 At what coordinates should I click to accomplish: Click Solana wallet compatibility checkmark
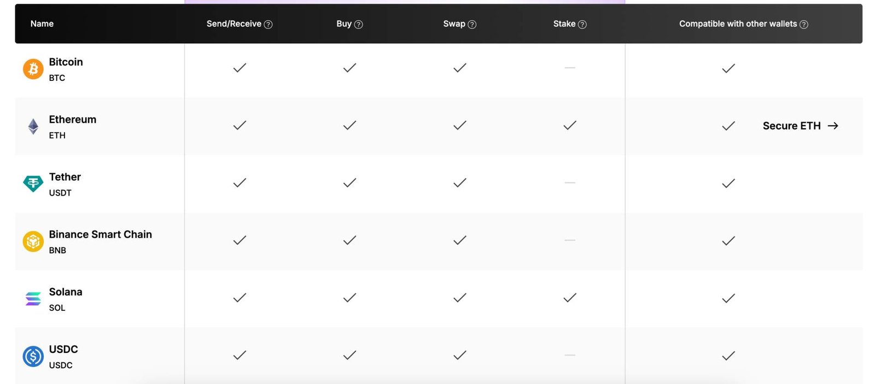pyautogui.click(x=728, y=298)
